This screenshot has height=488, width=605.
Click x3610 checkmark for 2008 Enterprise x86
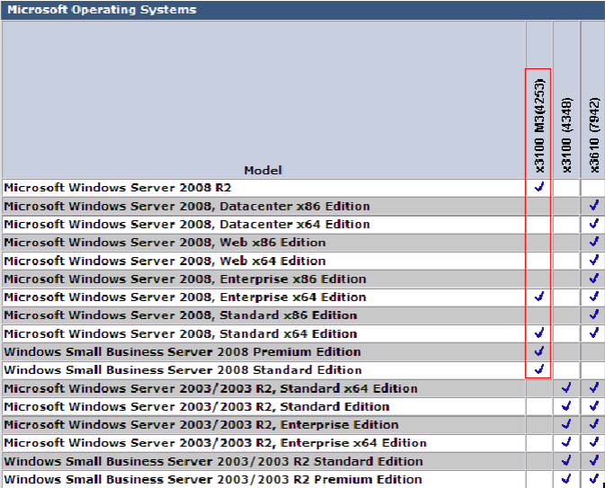(x=594, y=278)
